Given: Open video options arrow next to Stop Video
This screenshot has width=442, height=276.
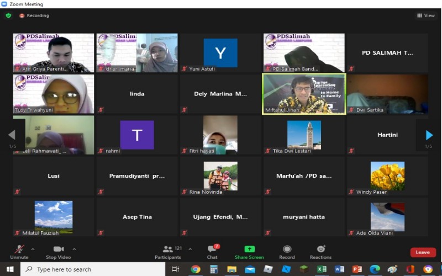Looking at the screenshot, I should [x=74, y=250].
